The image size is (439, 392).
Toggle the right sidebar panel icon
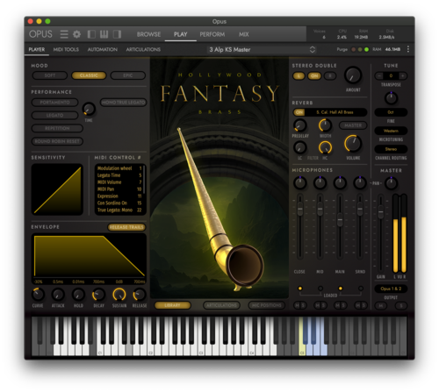coord(117,34)
